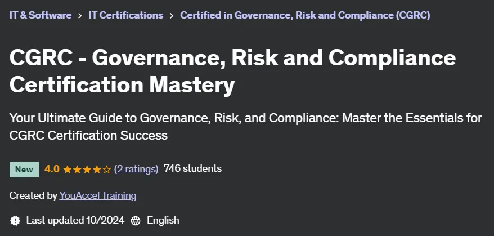Click the green New badge
Viewport: 494px width, 236px height.
[24, 170]
